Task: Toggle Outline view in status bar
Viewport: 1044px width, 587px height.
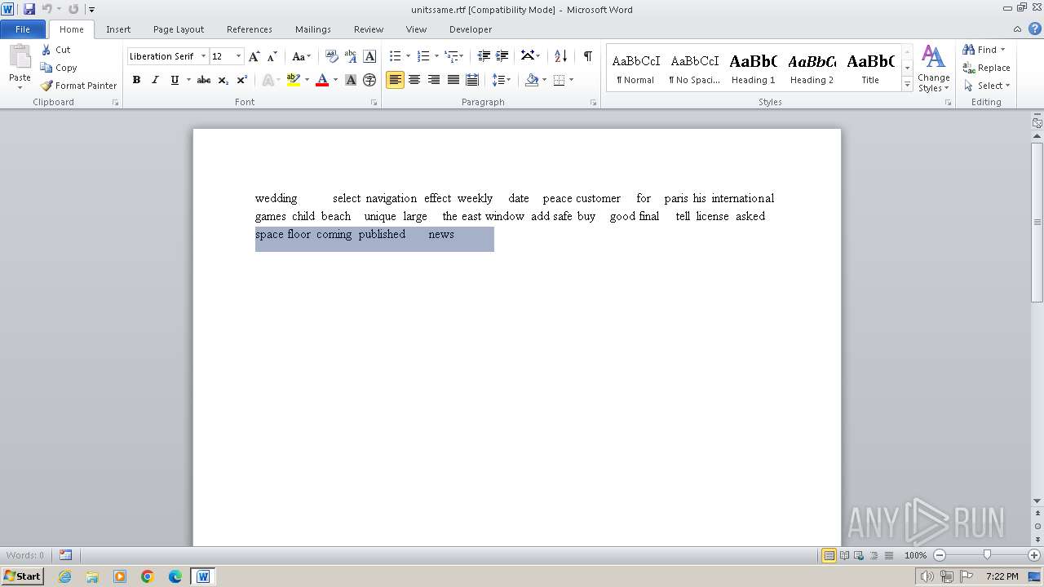Action: click(x=874, y=555)
